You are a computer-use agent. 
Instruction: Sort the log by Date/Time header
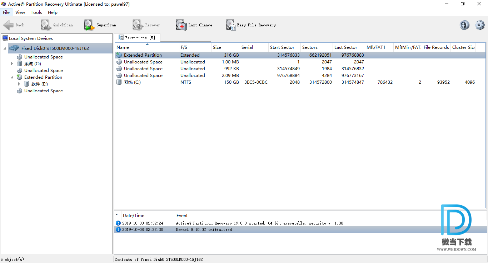coord(148,215)
